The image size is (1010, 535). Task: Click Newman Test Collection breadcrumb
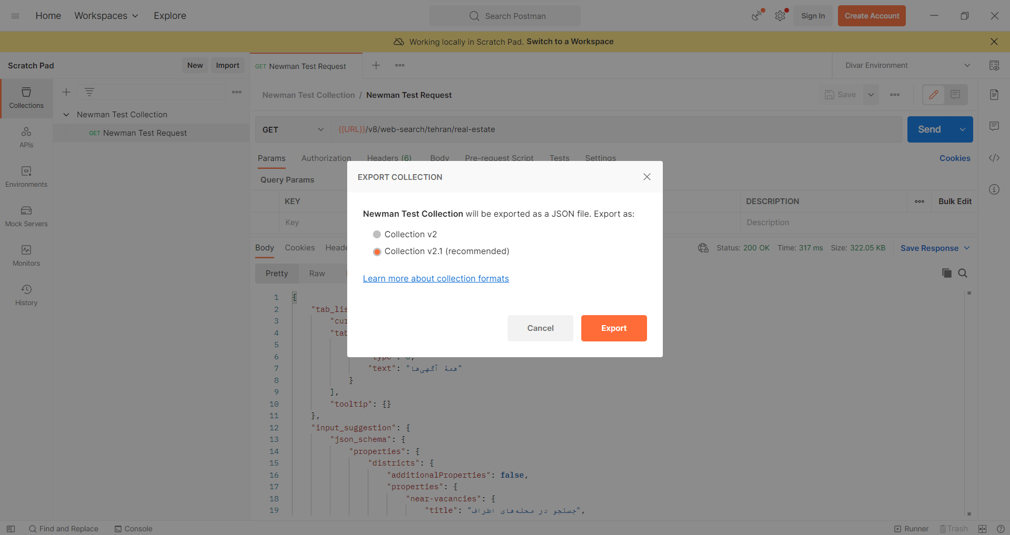tap(309, 95)
